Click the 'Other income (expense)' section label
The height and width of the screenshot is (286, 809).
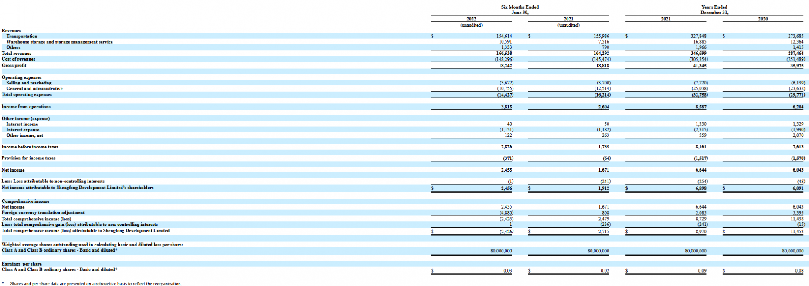pyautogui.click(x=26, y=118)
